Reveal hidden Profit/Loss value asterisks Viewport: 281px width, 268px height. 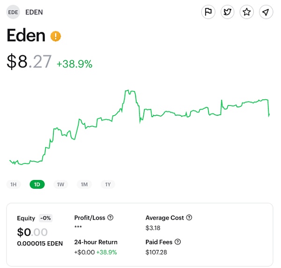coord(79,227)
